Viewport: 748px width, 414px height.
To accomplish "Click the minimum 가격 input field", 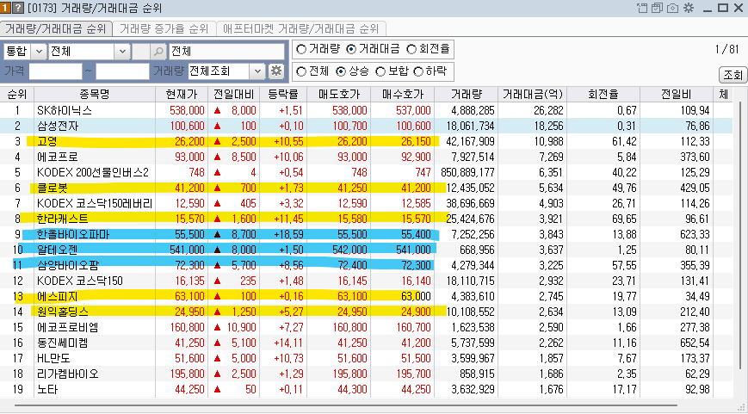I will [56, 71].
